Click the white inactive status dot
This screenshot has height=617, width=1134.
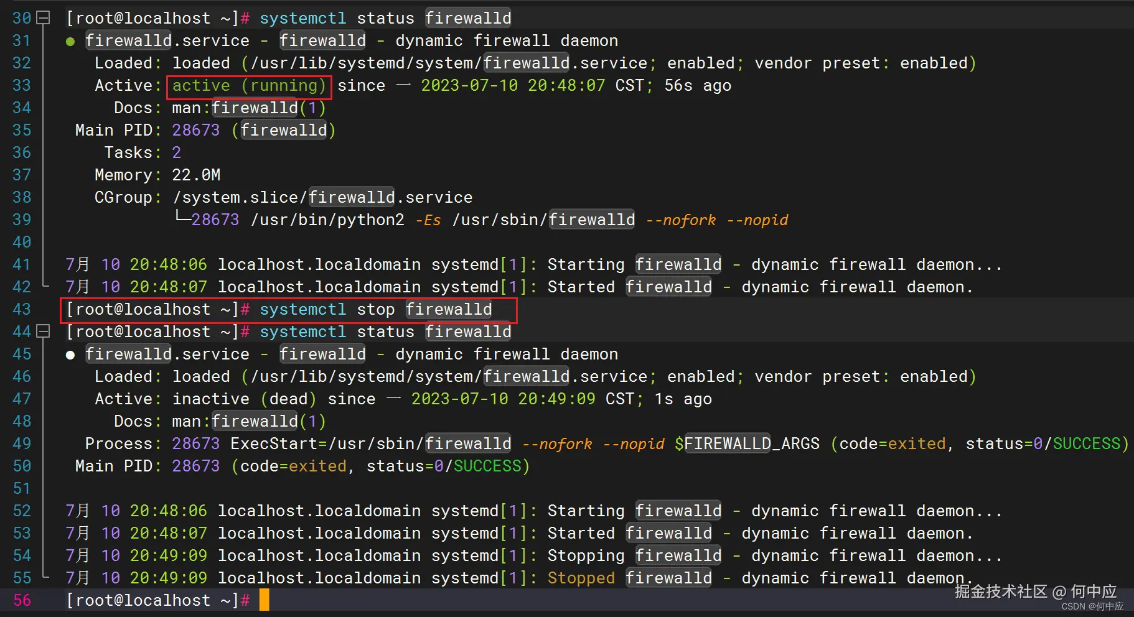point(70,355)
